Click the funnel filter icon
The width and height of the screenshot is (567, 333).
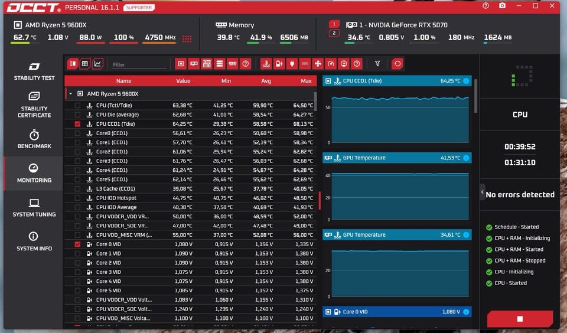(x=377, y=64)
